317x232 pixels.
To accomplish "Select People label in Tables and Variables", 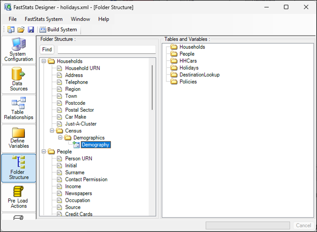I will pos(187,54).
